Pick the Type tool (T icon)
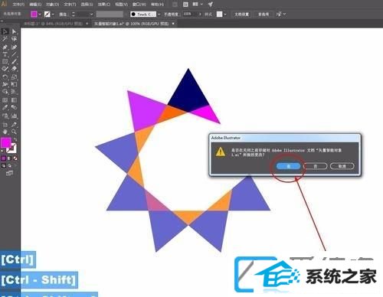The width and height of the screenshot is (383, 297). coord(5,54)
